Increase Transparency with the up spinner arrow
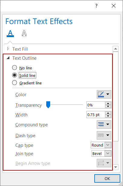 coord(108,104)
